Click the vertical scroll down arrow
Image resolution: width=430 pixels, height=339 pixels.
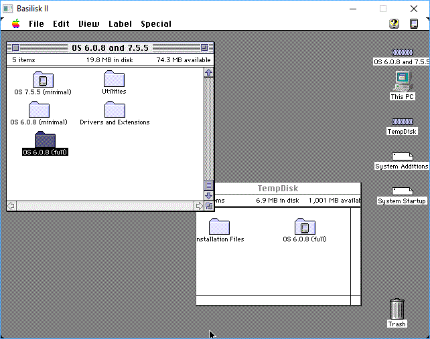coord(209,196)
